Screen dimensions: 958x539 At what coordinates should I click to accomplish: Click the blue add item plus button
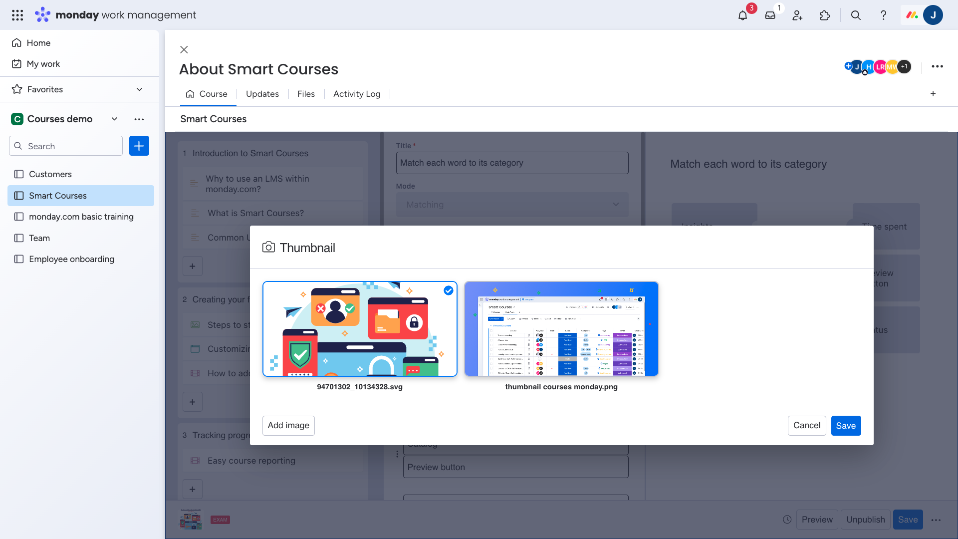tap(139, 146)
